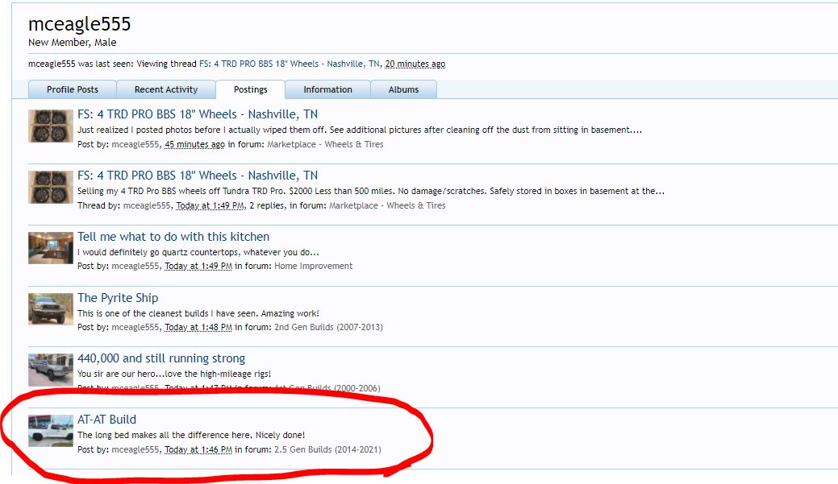Go to 2nd Gen Builds (2007-2013) forum
This screenshot has width=838, height=484.
point(328,327)
